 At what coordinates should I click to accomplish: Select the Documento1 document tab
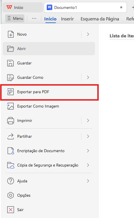[85, 7]
